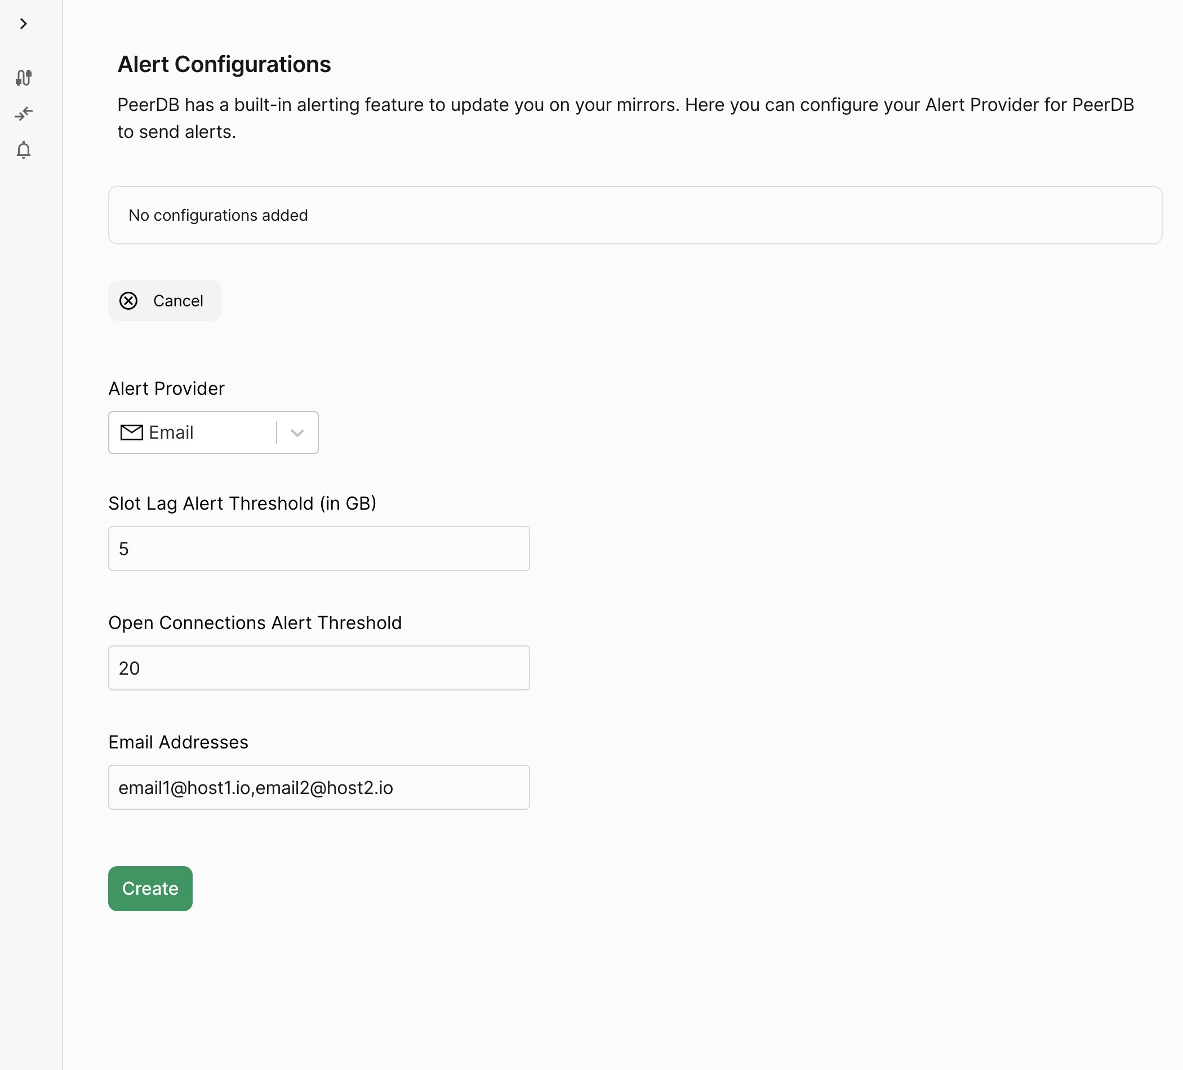Click the Alert Configurations heading
Viewport: 1183px width, 1070px height.
coord(224,65)
